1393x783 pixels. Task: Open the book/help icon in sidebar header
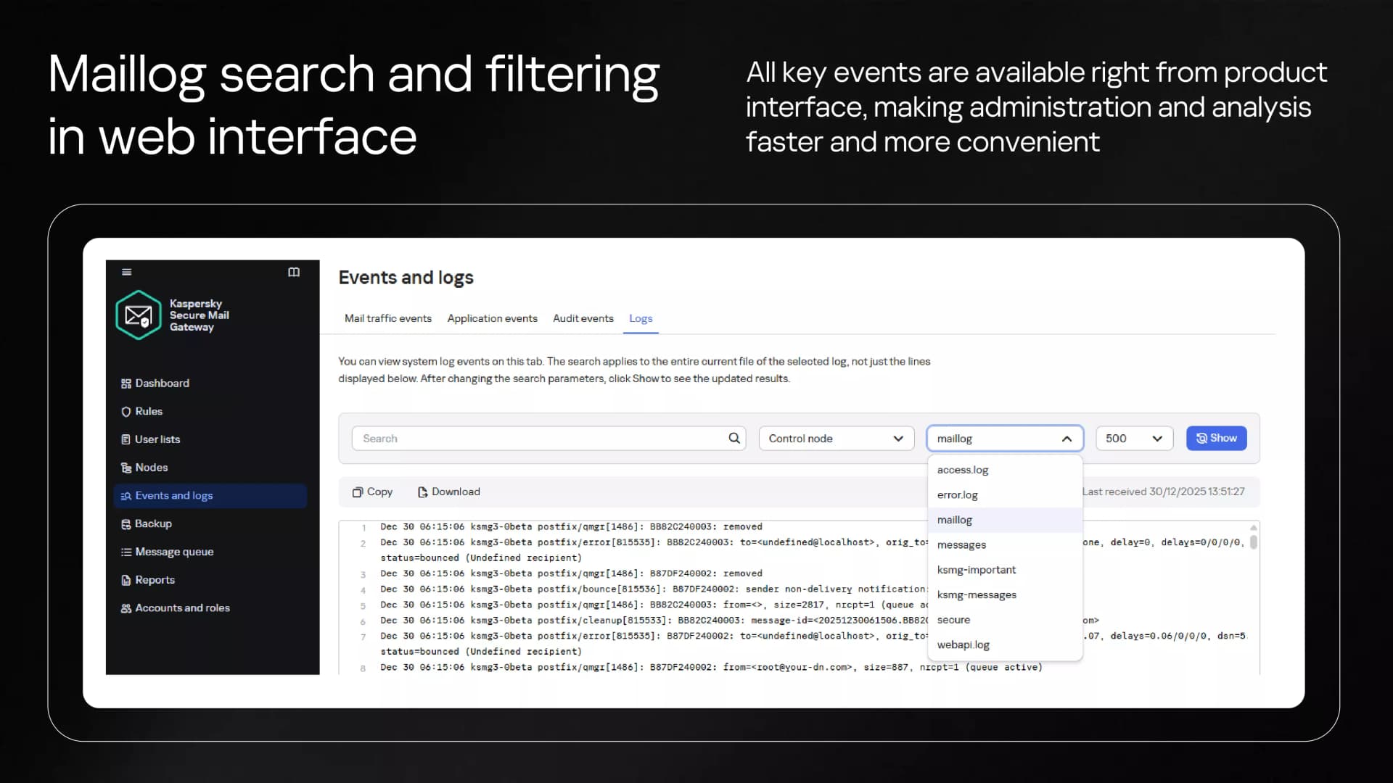pos(294,272)
